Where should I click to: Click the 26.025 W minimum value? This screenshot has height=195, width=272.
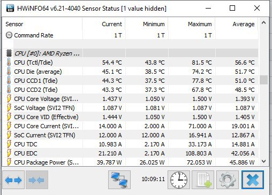click(152, 162)
